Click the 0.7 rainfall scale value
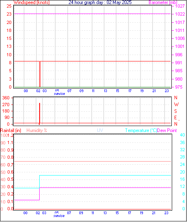This screenshot has height=223, width=187. 10,165
